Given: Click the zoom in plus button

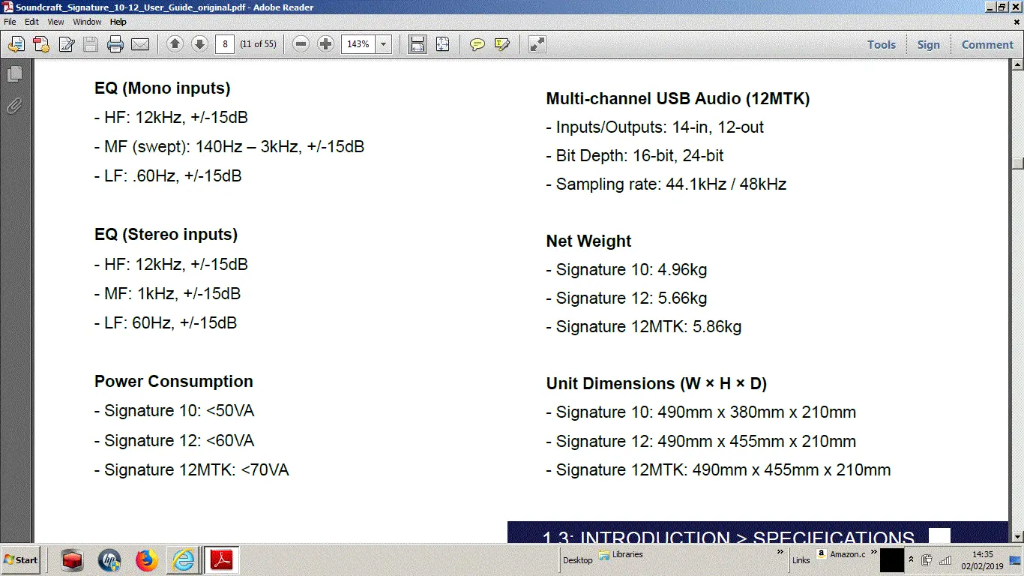Looking at the screenshot, I should [x=325, y=44].
